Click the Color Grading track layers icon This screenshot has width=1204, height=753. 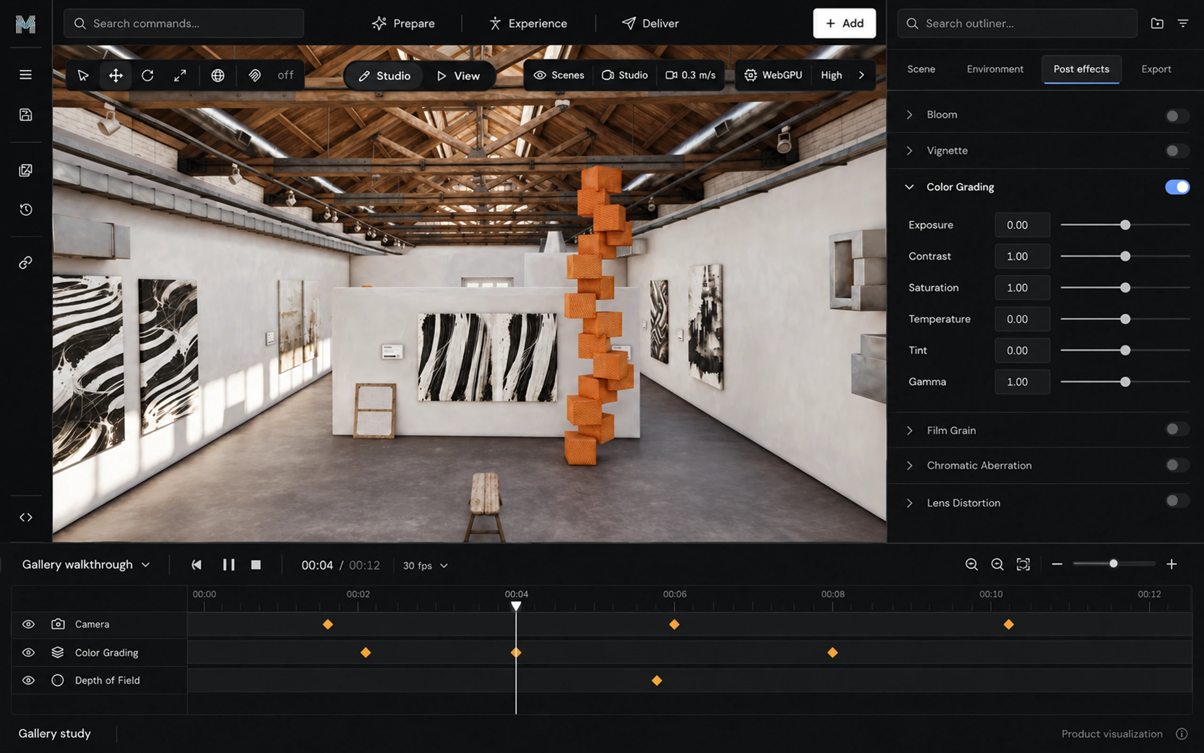(x=58, y=652)
